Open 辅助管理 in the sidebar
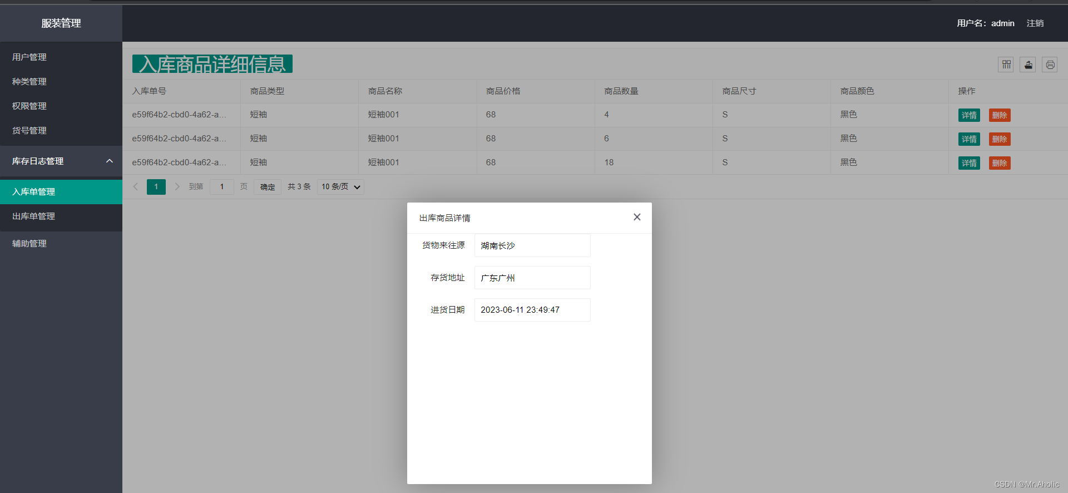Viewport: 1068px width, 493px height. (61, 243)
